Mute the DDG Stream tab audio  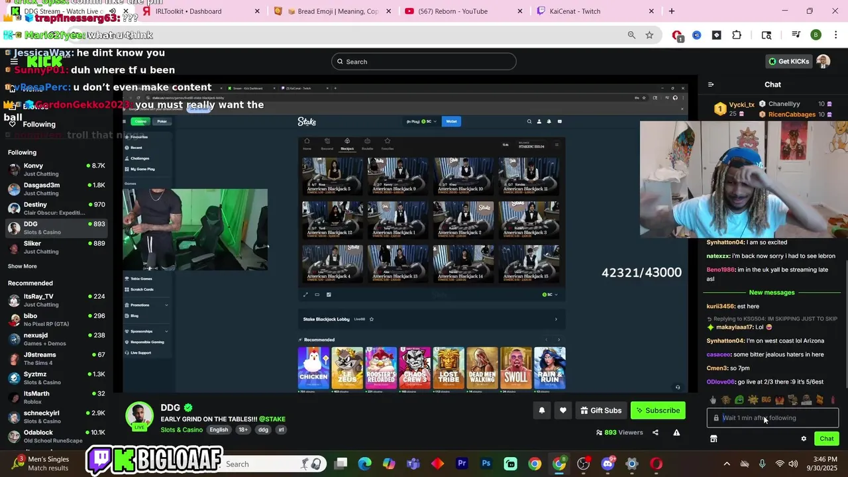[x=112, y=11]
